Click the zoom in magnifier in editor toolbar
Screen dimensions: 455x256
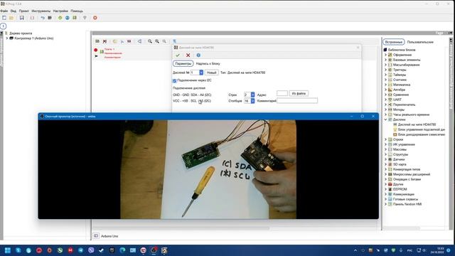(x=150, y=41)
